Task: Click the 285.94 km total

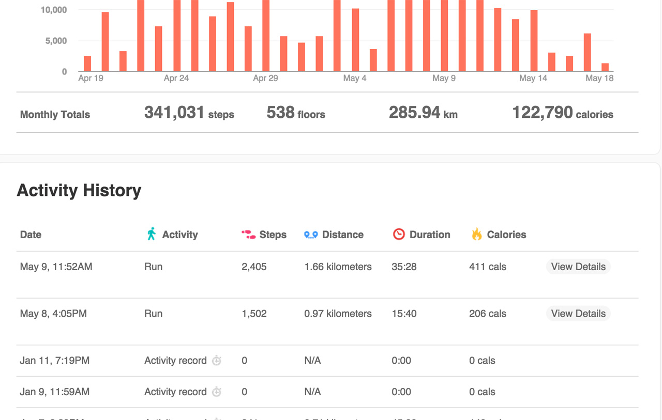Action: point(423,113)
